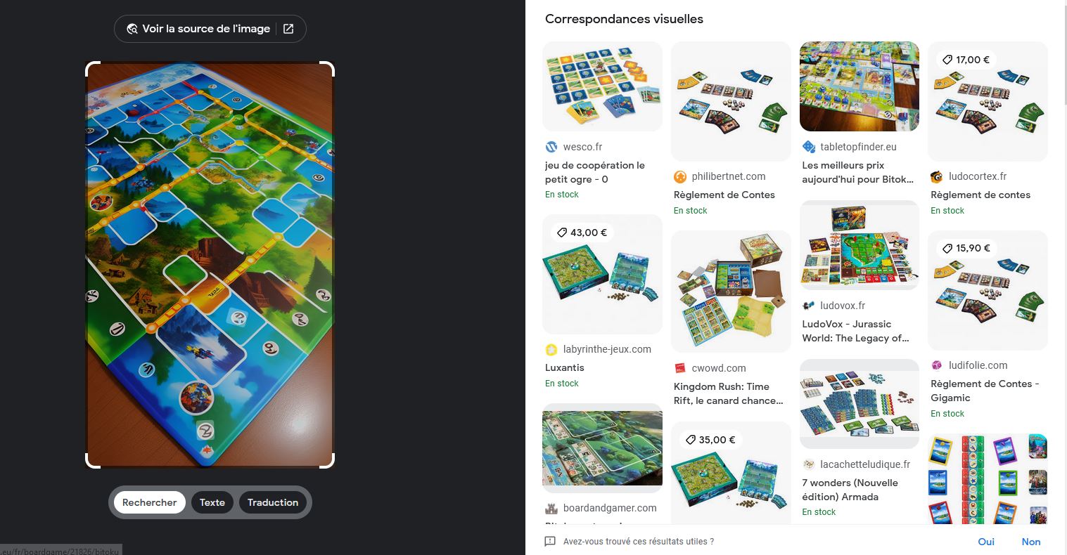The height and width of the screenshot is (555, 1067).
Task: Answer Oui to the results feedback
Action: tap(986, 542)
